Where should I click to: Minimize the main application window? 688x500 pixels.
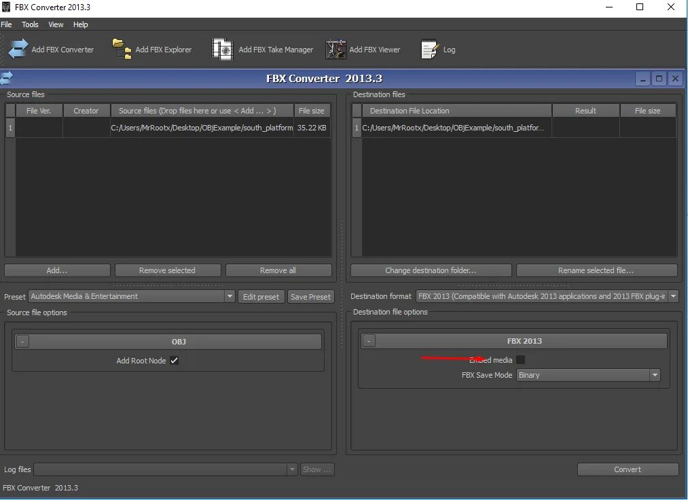point(609,7)
